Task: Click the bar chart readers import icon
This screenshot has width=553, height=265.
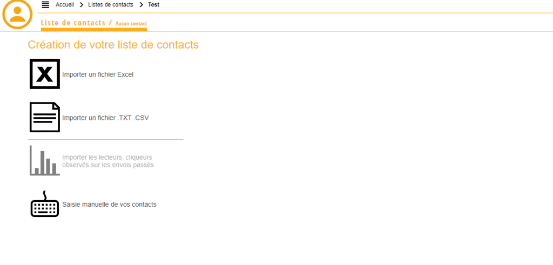Action: point(45,161)
